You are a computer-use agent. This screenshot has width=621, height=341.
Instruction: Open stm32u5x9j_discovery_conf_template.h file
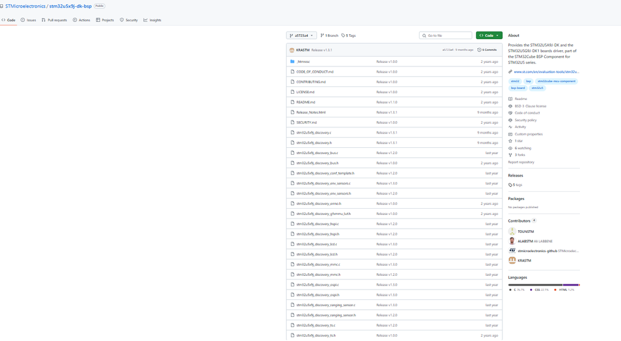click(325, 173)
